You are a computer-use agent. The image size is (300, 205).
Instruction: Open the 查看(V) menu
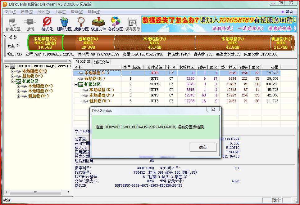point(77,12)
